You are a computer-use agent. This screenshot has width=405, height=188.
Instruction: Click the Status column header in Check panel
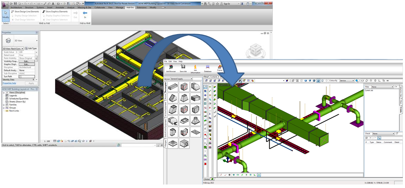[x=378, y=142]
